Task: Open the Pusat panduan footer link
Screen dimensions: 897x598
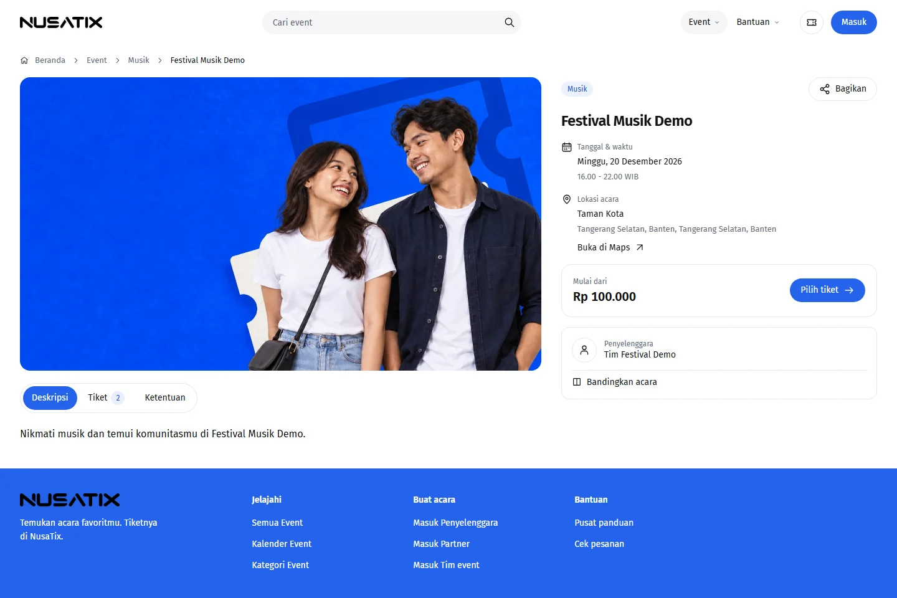Action: (604, 523)
